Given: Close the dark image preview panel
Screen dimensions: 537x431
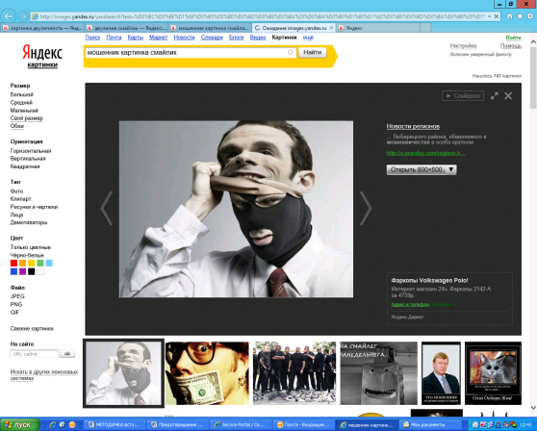Looking at the screenshot, I should [x=508, y=96].
